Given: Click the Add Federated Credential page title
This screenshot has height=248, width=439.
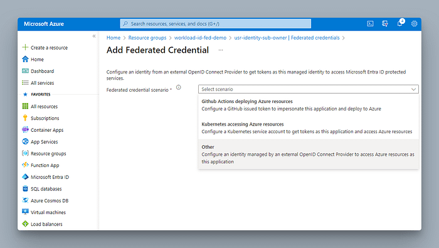Looking at the screenshot, I should [157, 50].
